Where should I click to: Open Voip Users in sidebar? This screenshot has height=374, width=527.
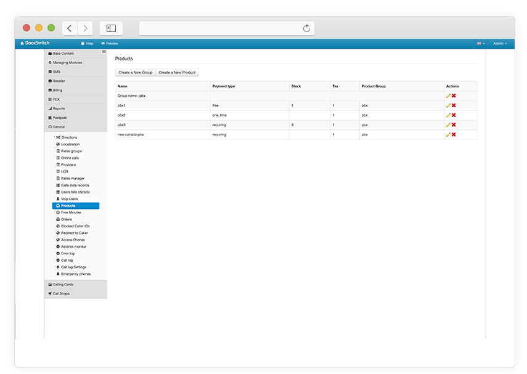69,199
